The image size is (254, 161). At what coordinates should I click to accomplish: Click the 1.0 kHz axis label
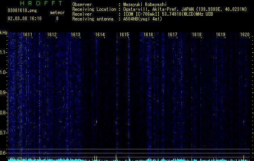click(x=4, y=72)
